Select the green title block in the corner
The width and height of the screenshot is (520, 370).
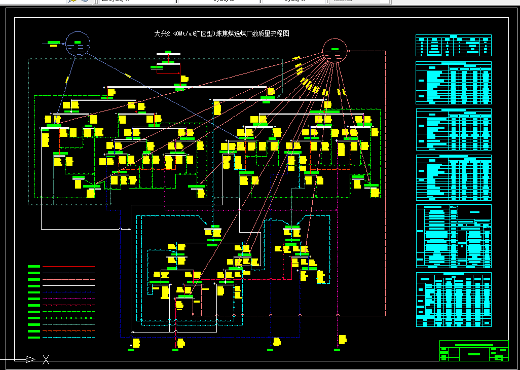pos(474,350)
